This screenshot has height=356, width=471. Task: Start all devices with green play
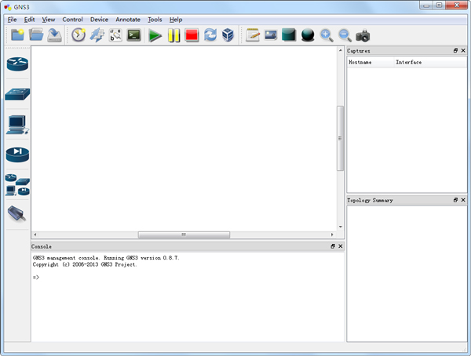pos(155,35)
